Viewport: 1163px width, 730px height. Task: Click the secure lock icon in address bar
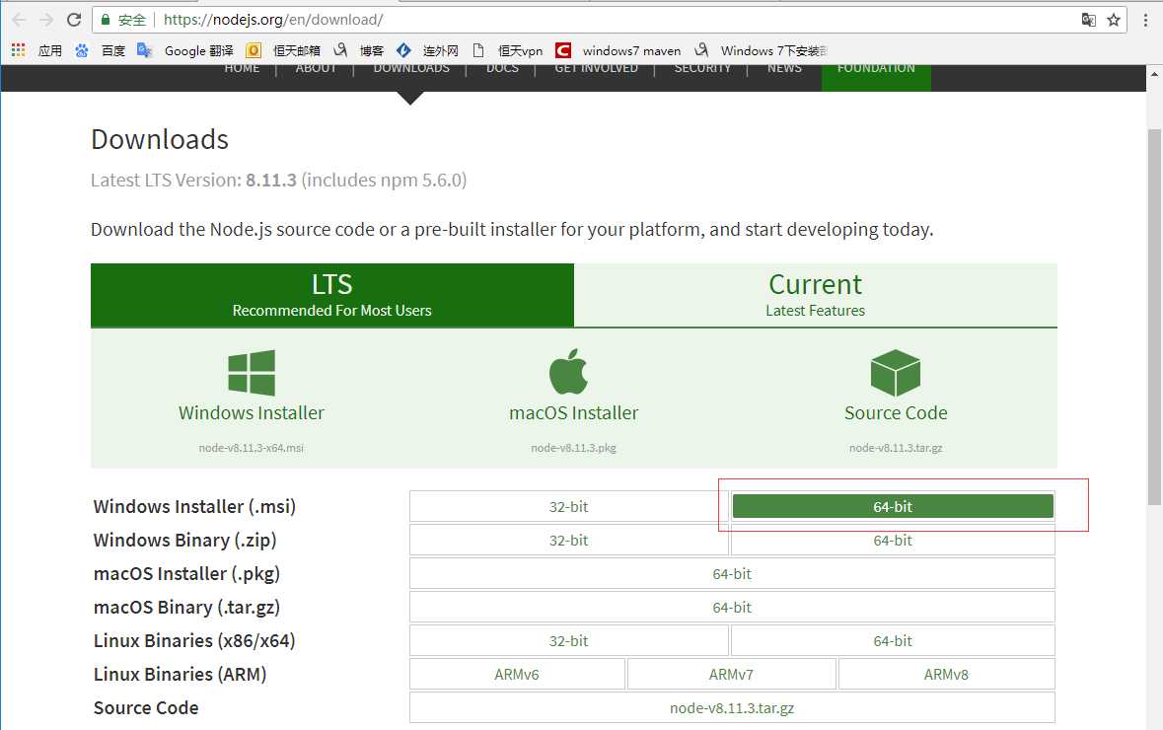tap(106, 20)
